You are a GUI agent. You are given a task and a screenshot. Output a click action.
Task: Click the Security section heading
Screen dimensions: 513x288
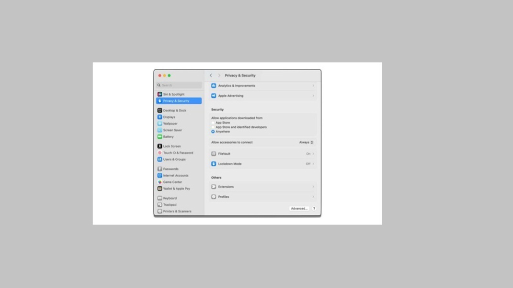(217, 109)
